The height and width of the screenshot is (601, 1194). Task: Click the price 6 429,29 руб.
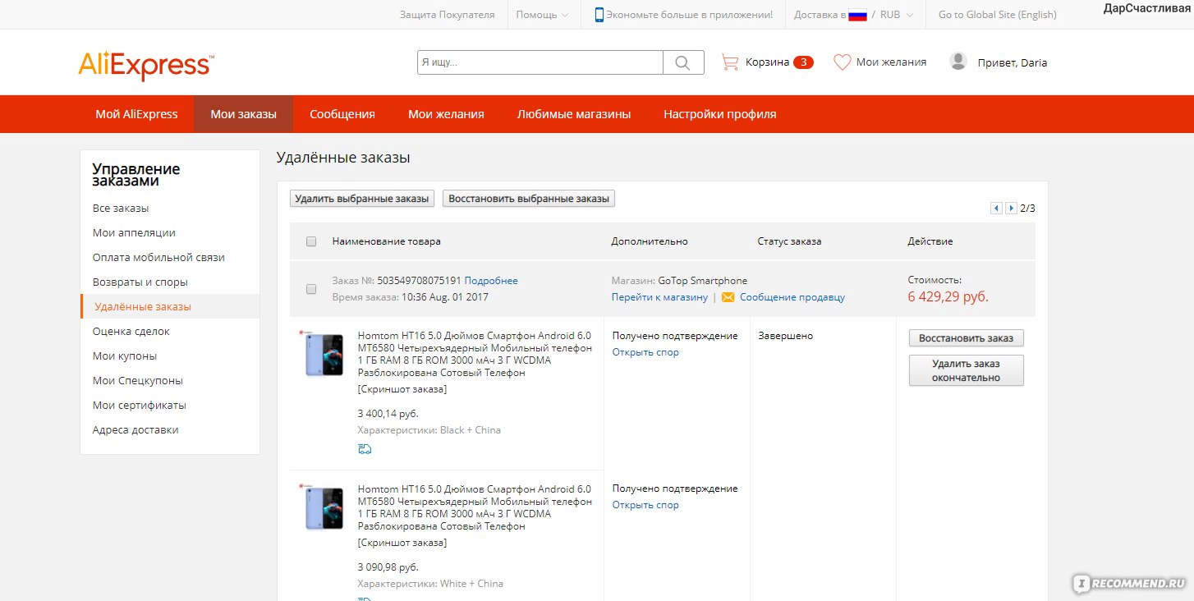pyautogui.click(x=948, y=297)
